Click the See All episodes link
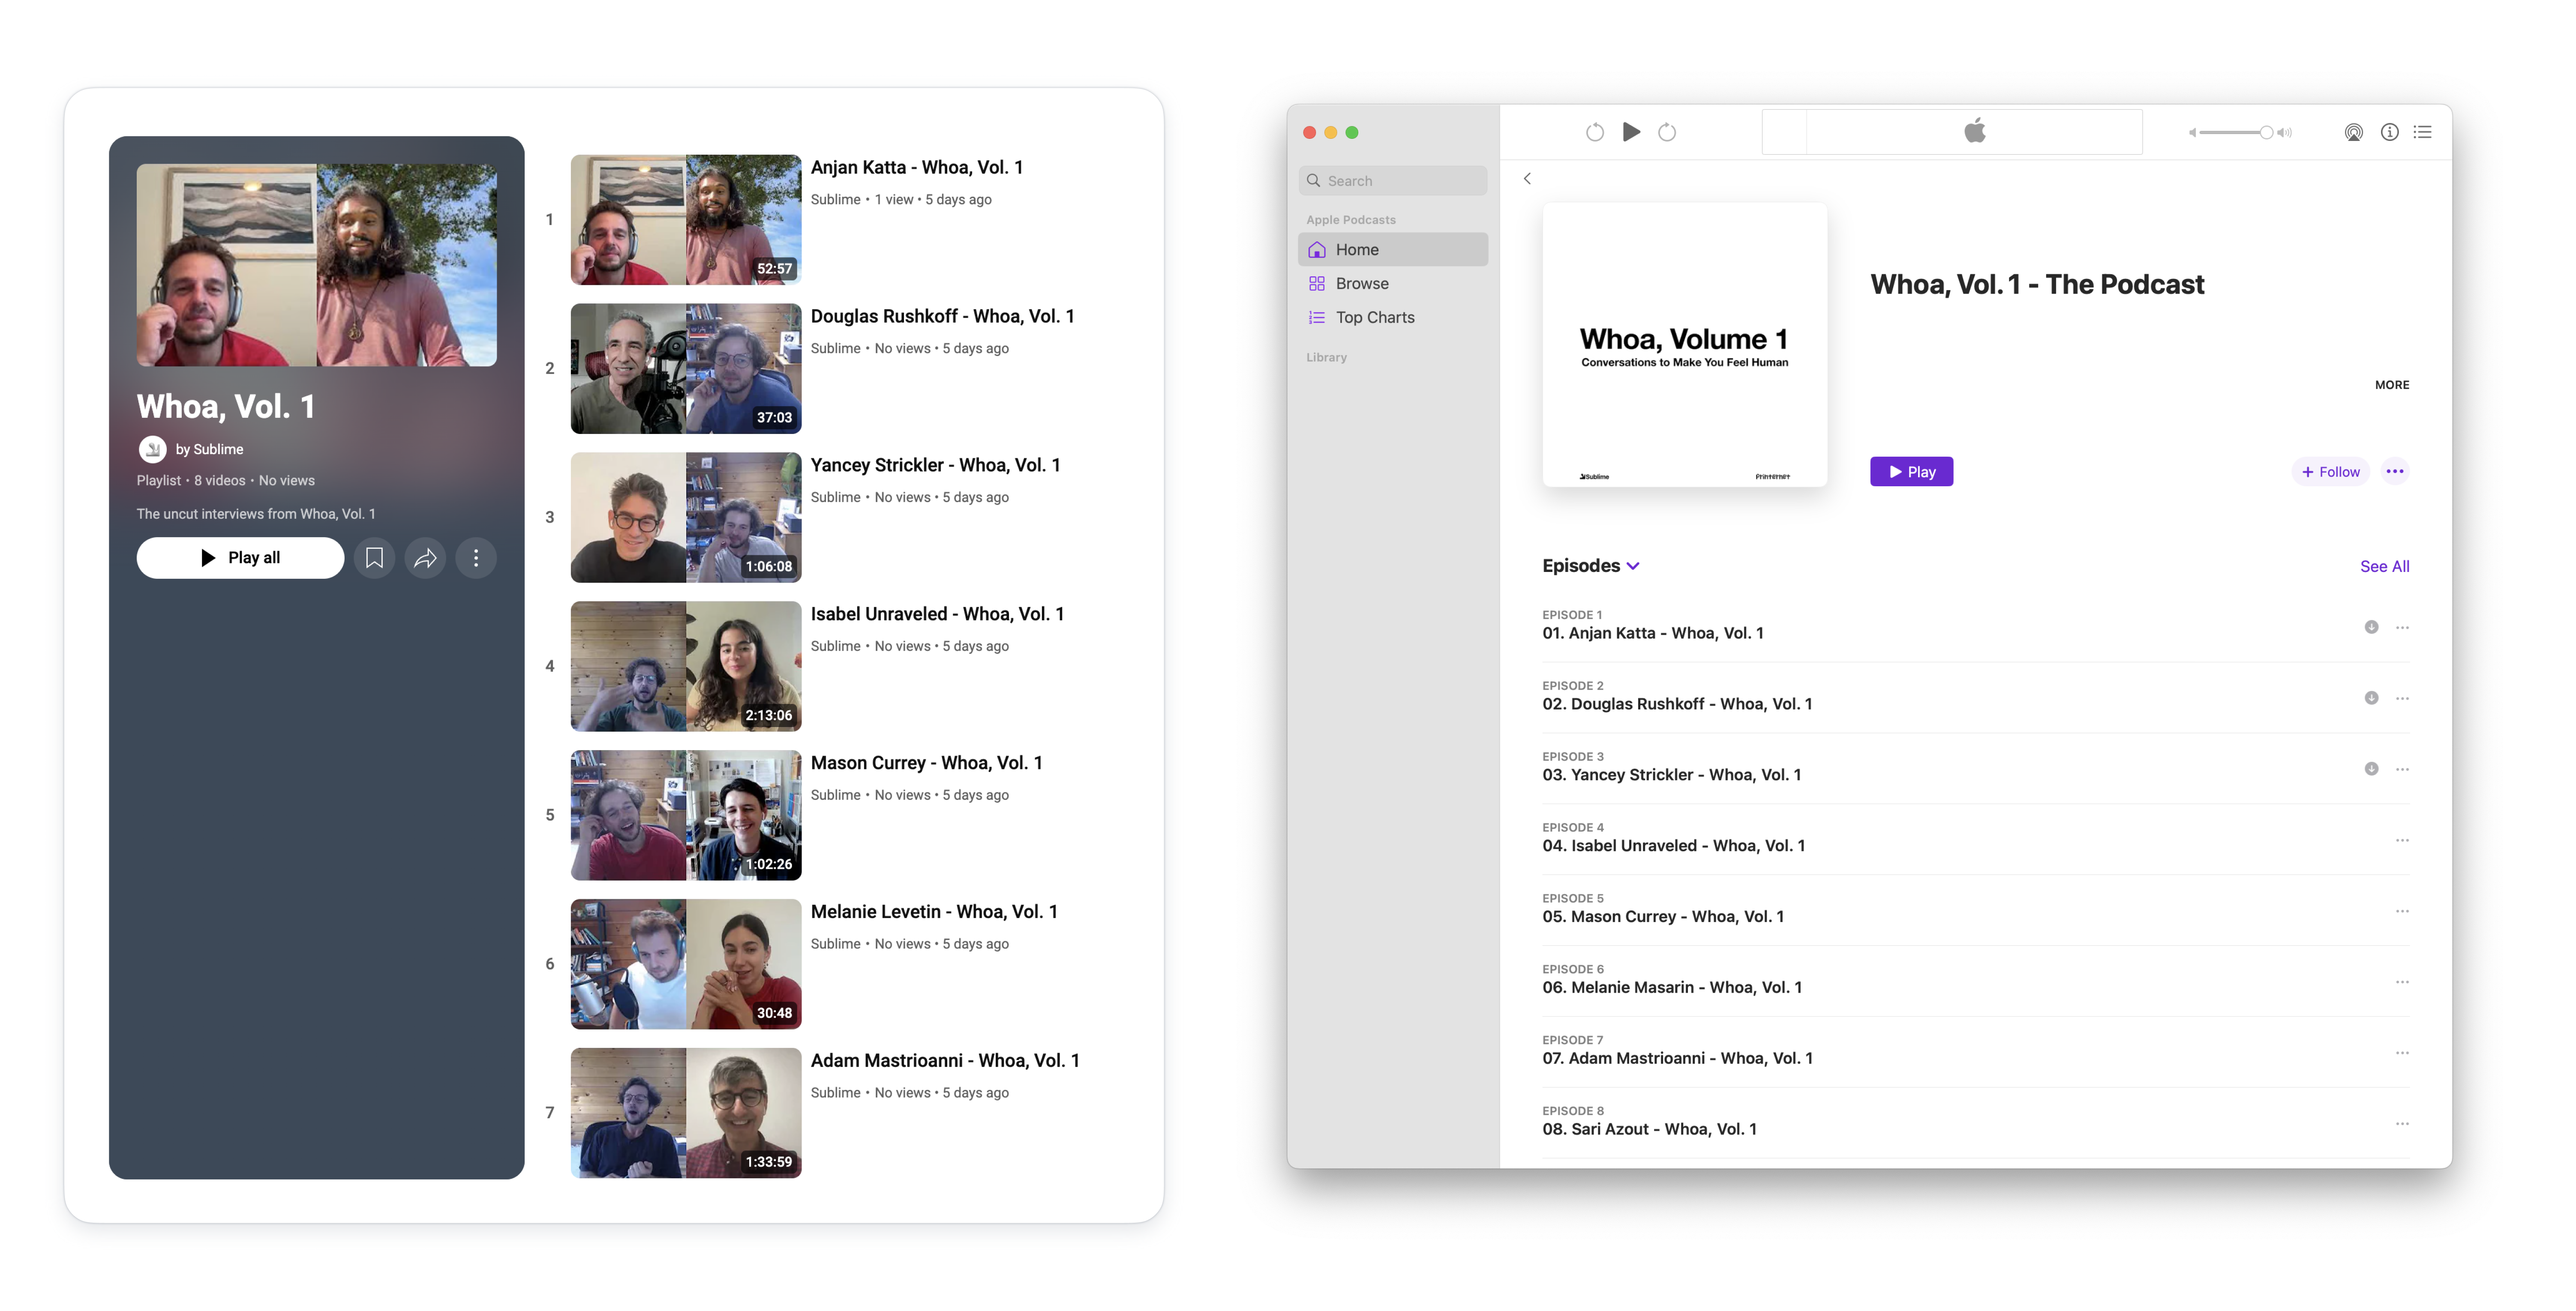Viewport: 2576px width, 1311px height. (x=2384, y=566)
